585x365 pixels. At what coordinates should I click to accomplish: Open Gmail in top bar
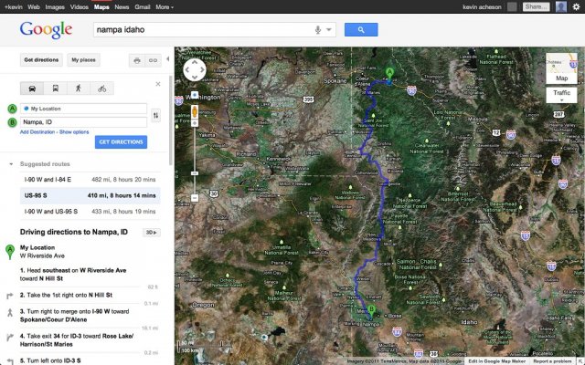143,6
